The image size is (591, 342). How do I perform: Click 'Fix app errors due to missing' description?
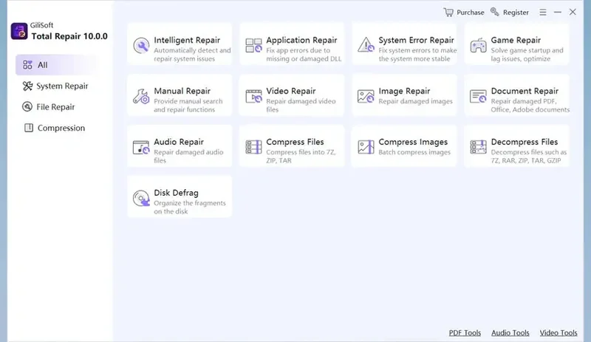[304, 55]
